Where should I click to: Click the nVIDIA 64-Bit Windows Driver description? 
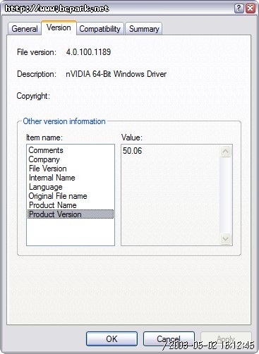(116, 74)
